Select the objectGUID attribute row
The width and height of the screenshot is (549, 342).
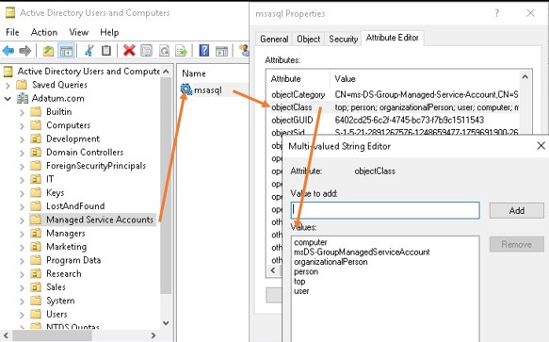pyautogui.click(x=395, y=120)
